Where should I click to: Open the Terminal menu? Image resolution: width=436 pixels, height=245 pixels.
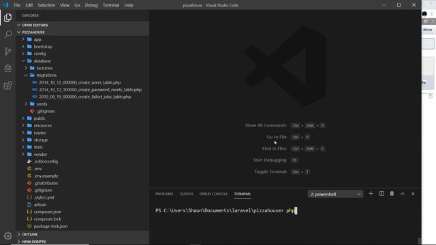111,5
